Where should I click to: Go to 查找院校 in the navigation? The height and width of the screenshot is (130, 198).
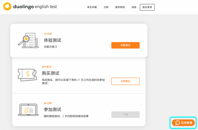[x=120, y=7]
